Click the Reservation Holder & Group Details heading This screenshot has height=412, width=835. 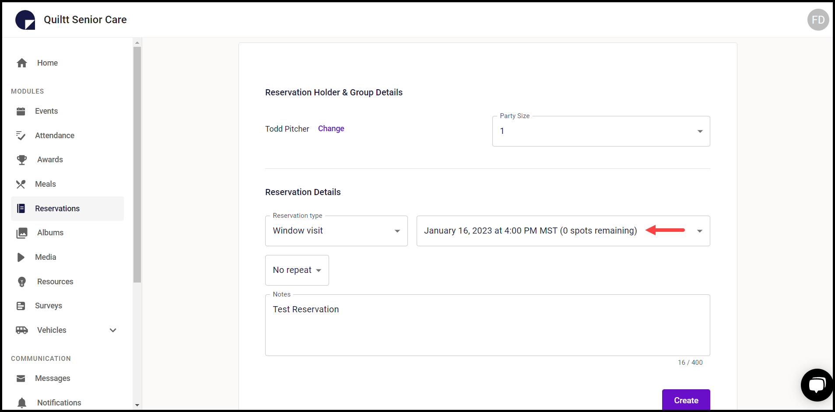click(334, 92)
